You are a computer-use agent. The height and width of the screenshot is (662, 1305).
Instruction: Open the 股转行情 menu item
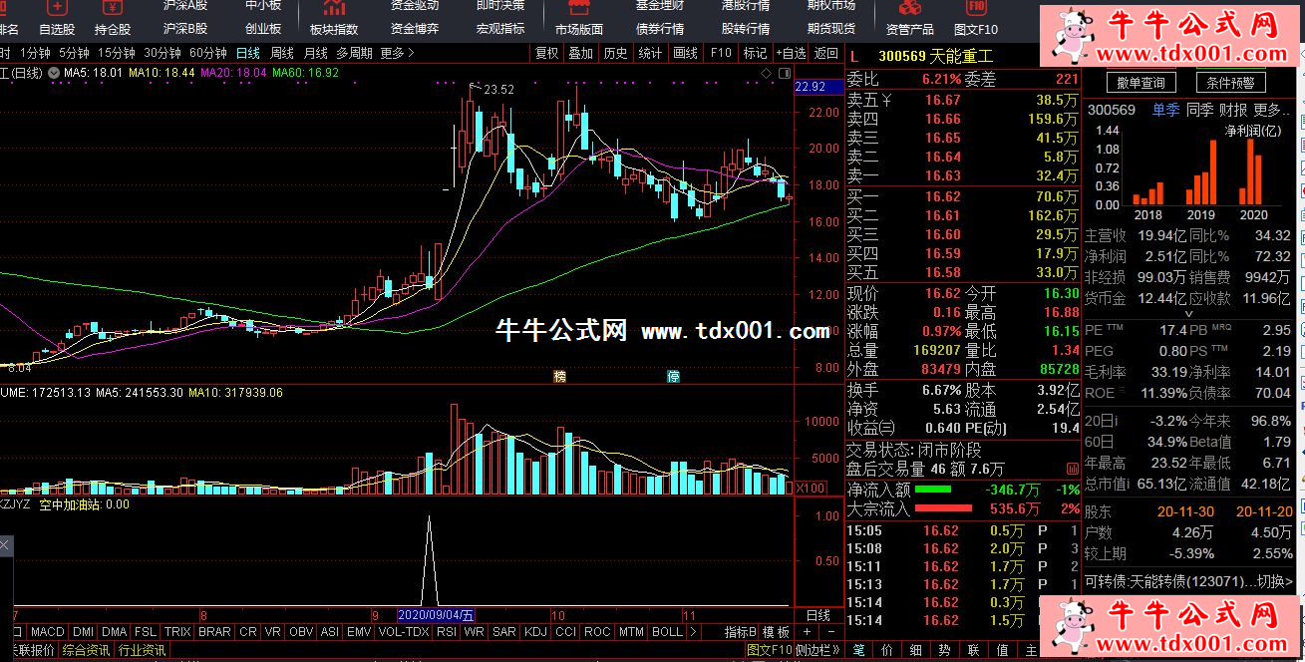click(x=746, y=29)
